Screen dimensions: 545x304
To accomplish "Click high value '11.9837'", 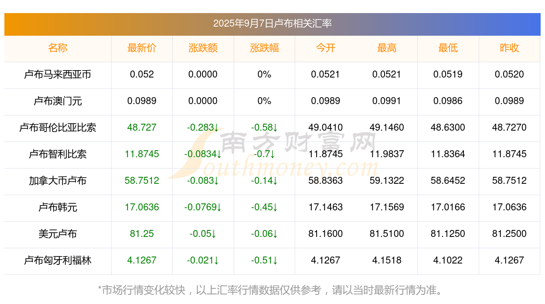I will click(387, 154).
